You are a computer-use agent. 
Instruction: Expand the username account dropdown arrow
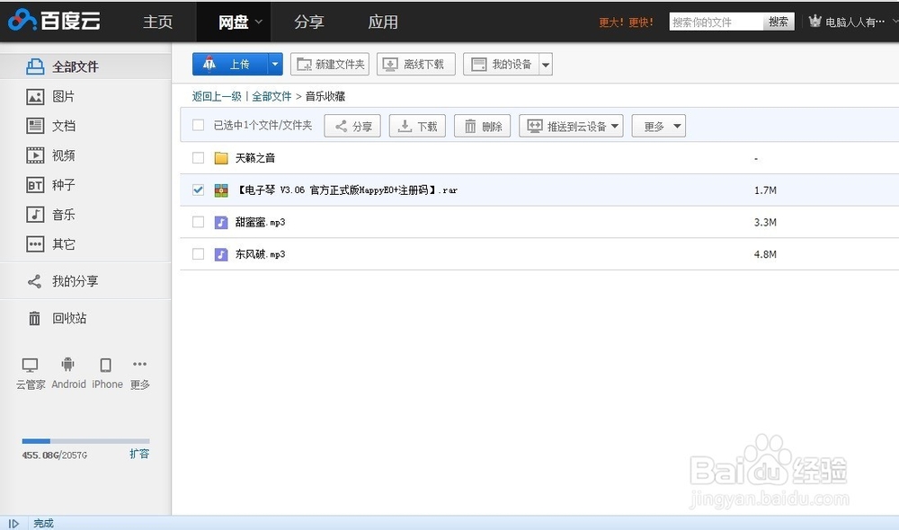pyautogui.click(x=895, y=22)
